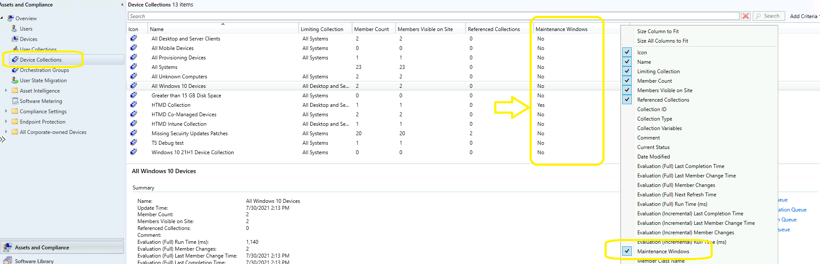Expand the Compliance Settings node
The height and width of the screenshot is (264, 820).
6,111
